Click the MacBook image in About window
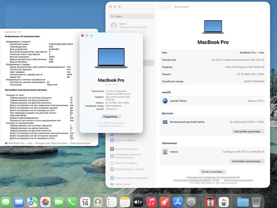 coord(111,58)
